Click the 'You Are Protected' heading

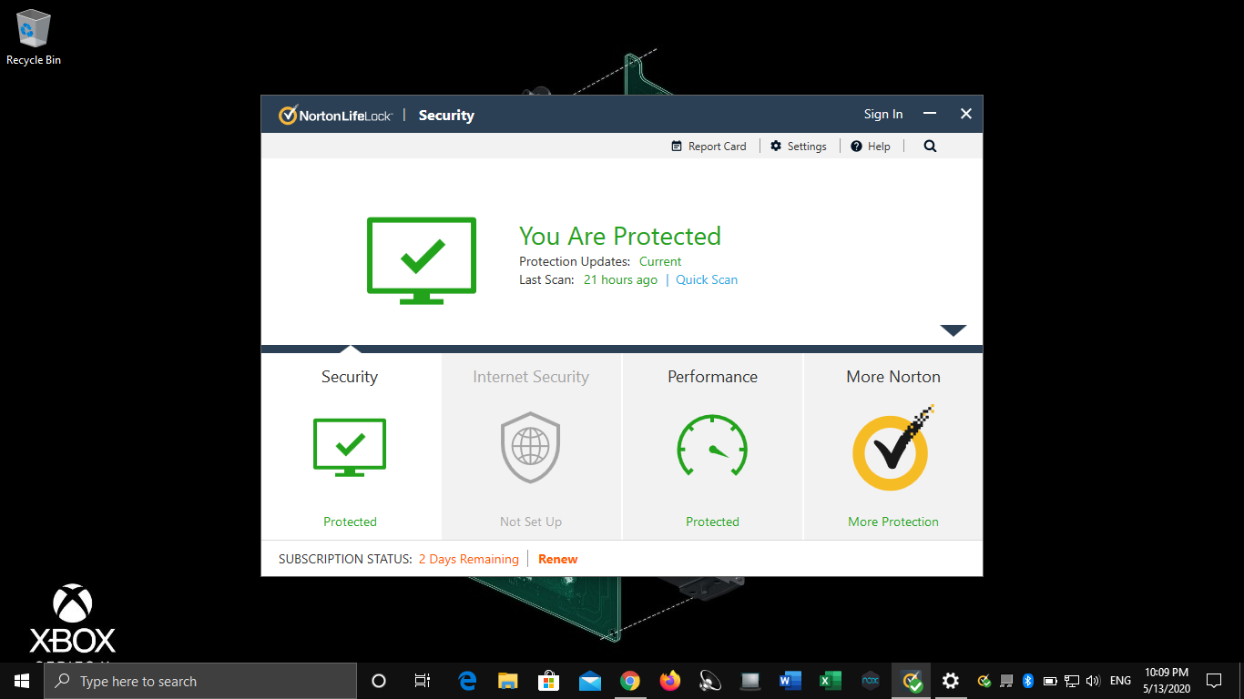pos(620,237)
